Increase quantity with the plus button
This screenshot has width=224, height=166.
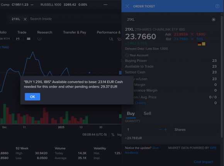coord(166,130)
